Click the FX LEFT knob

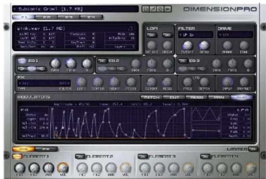point(81,82)
